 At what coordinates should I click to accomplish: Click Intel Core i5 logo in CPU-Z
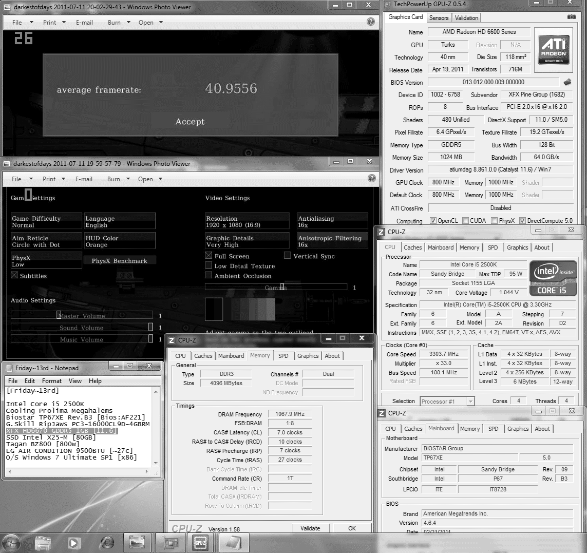553,278
